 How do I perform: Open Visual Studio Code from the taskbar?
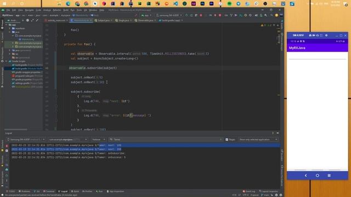point(175,4)
